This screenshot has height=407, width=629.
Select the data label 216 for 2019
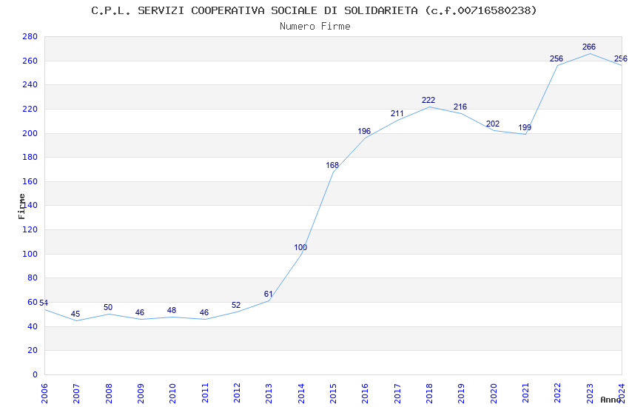click(x=460, y=107)
